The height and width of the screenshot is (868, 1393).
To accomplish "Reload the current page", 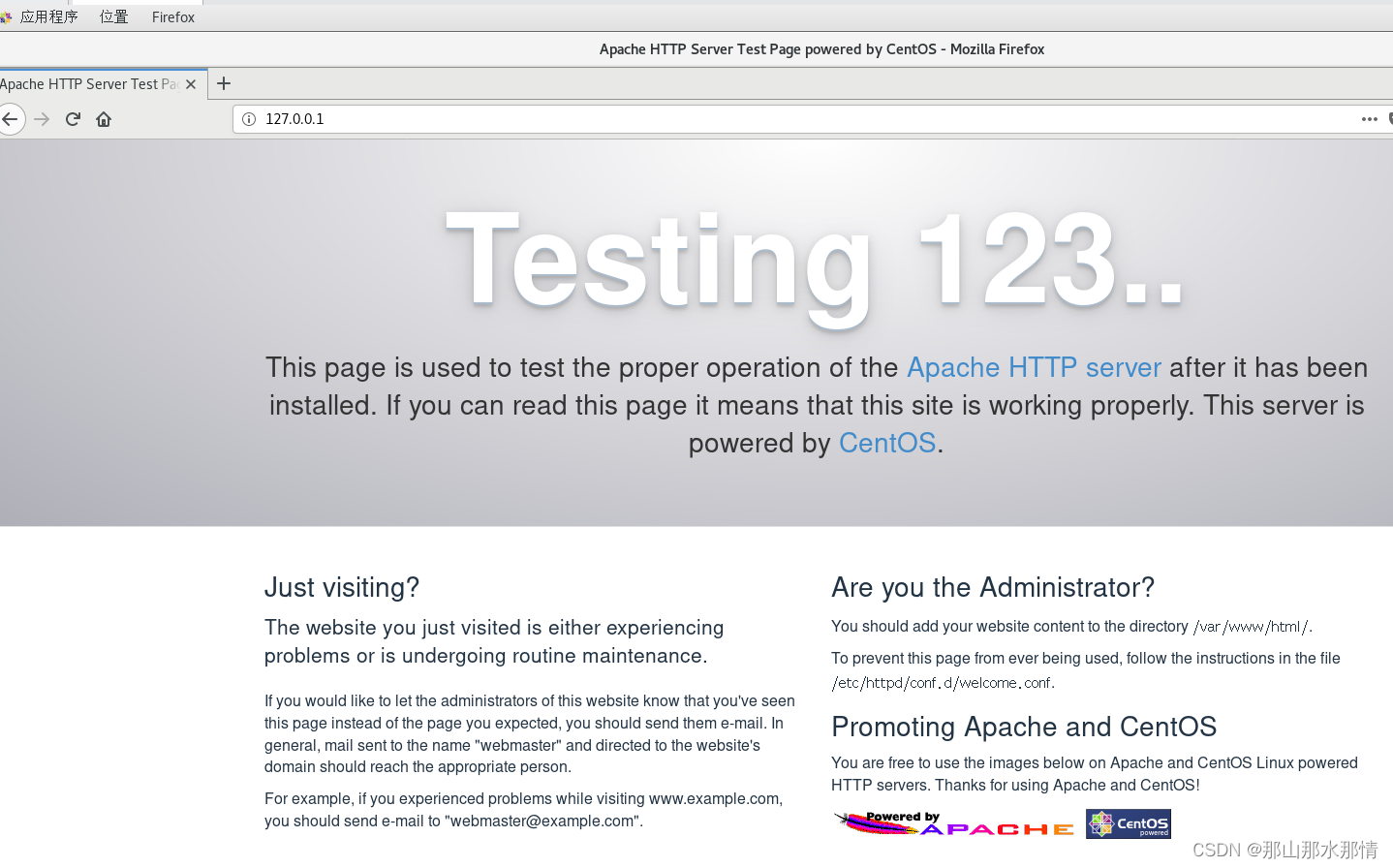I will [73, 119].
